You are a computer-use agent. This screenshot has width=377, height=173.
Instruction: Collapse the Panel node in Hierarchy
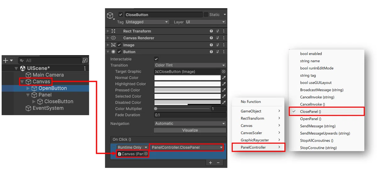28,95
